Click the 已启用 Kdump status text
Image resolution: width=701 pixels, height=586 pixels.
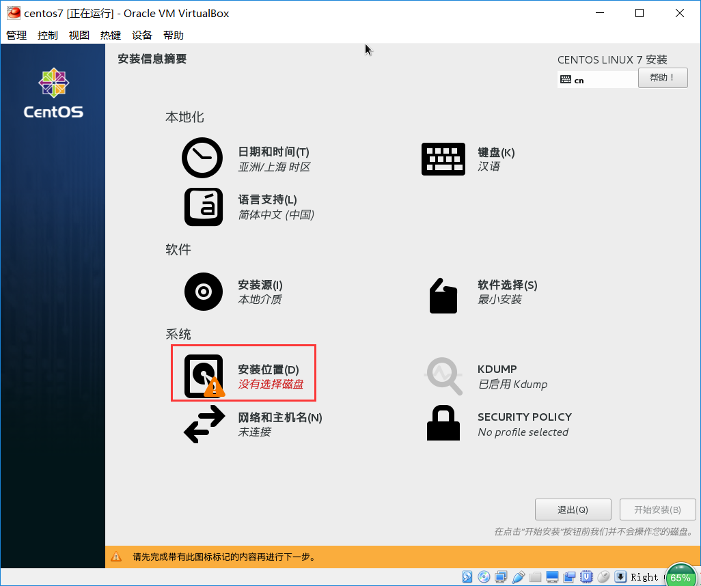tap(512, 385)
